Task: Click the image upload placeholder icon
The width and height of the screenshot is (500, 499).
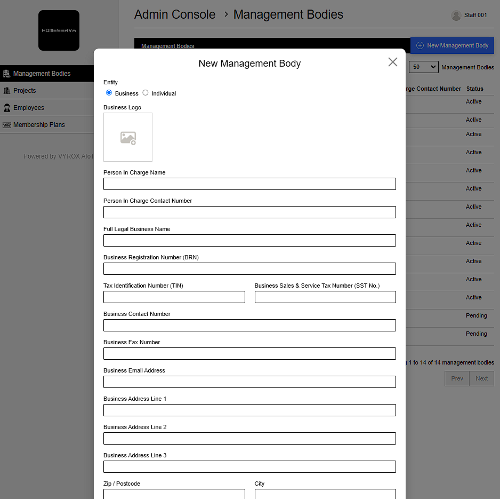Action: pyautogui.click(x=128, y=138)
